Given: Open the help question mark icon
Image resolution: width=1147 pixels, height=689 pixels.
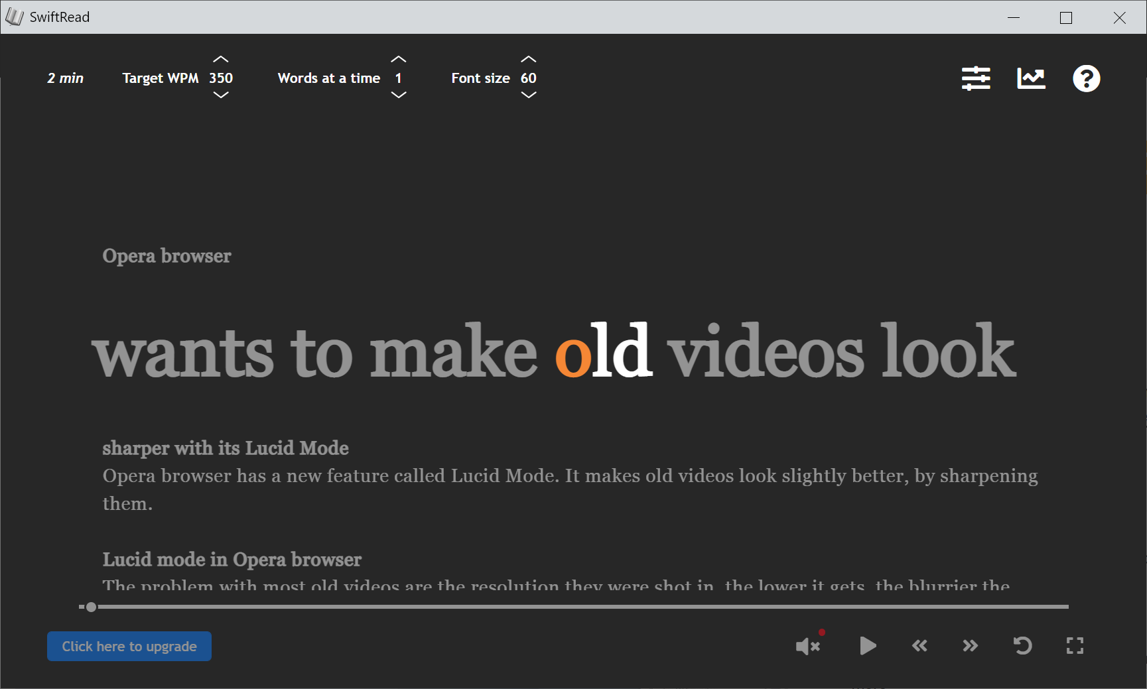Looking at the screenshot, I should [1087, 78].
